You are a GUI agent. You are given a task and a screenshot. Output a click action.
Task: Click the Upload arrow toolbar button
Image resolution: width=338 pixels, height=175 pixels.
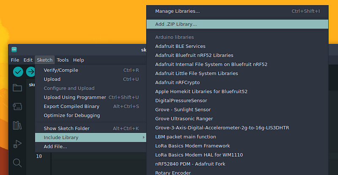[30, 72]
